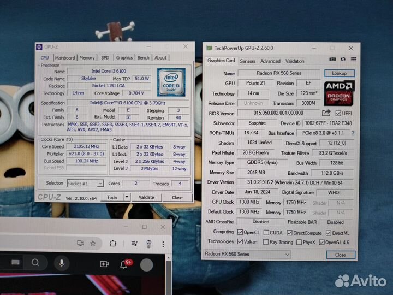Viewport: 393px width, 295px height.
Task: Click the Bandwidth 112.0 GB/s value
Action: 332,173
